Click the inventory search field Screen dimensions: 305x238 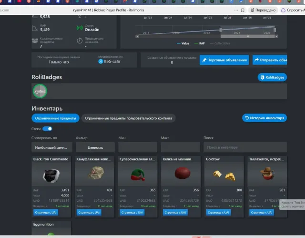pos(245,147)
